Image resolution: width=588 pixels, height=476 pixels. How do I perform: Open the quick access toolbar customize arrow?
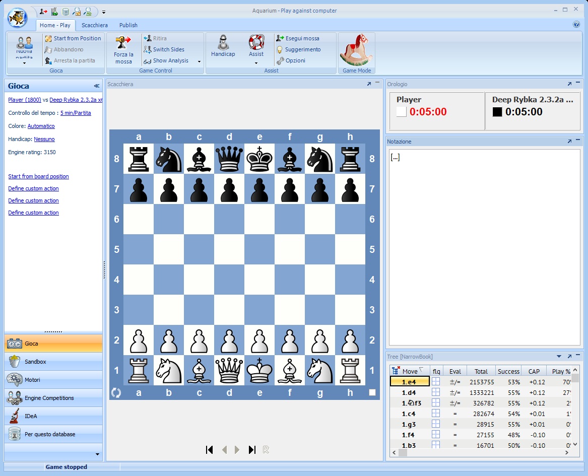(104, 13)
